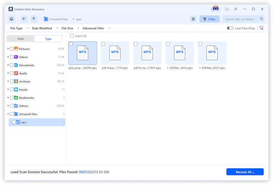Click the wps breadcrumb item
Image resolution: width=273 pixels, height=185 pixels.
78,19
